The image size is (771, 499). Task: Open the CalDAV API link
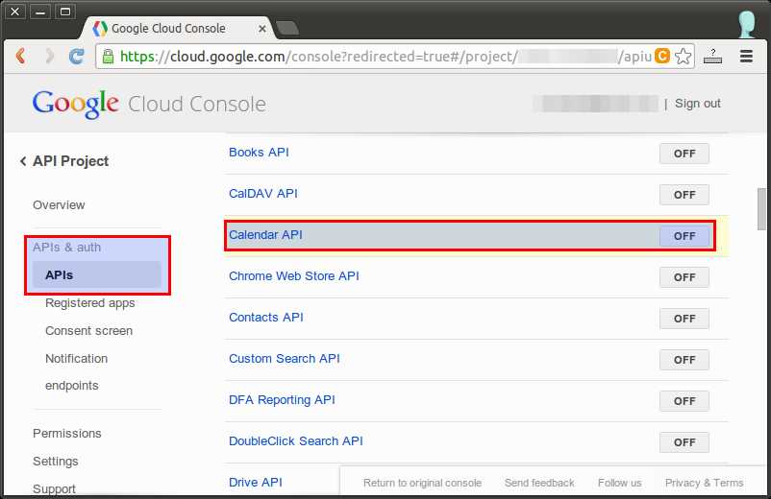[x=263, y=193]
